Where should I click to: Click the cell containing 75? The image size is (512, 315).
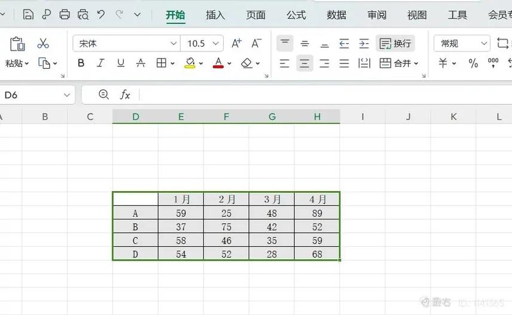click(226, 227)
